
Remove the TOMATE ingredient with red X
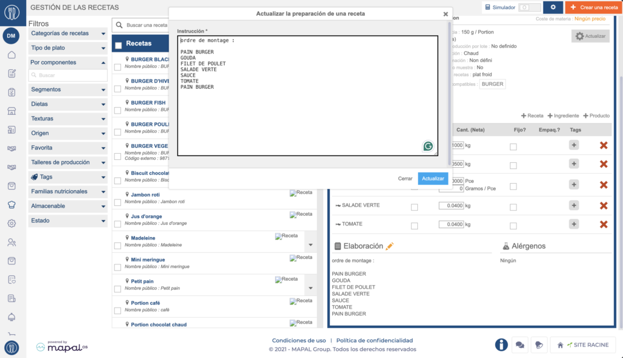(604, 224)
